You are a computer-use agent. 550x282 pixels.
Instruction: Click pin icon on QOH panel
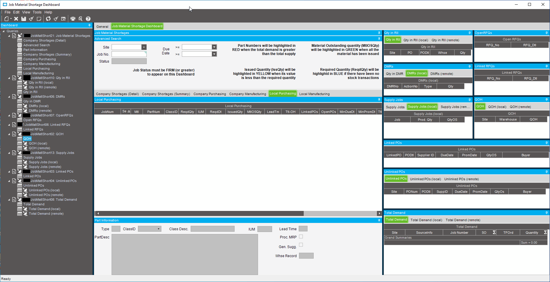click(x=546, y=99)
